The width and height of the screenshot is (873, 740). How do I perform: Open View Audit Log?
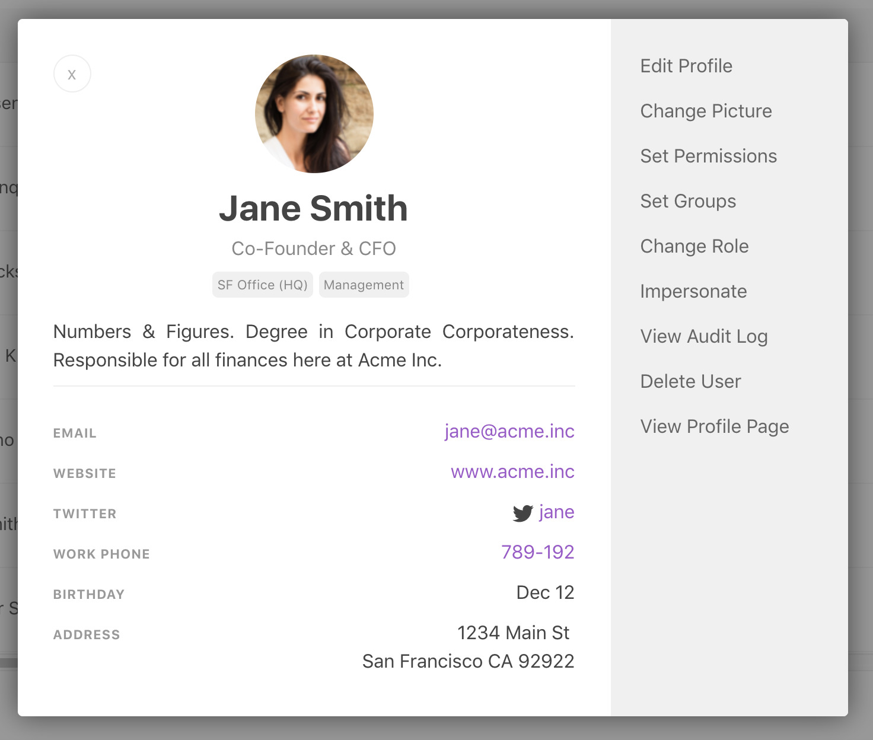704,336
